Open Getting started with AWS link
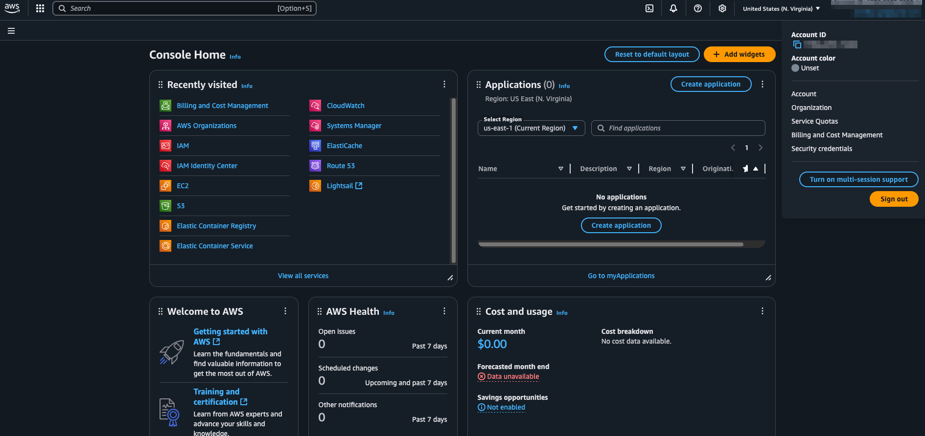The height and width of the screenshot is (436, 925). click(230, 336)
